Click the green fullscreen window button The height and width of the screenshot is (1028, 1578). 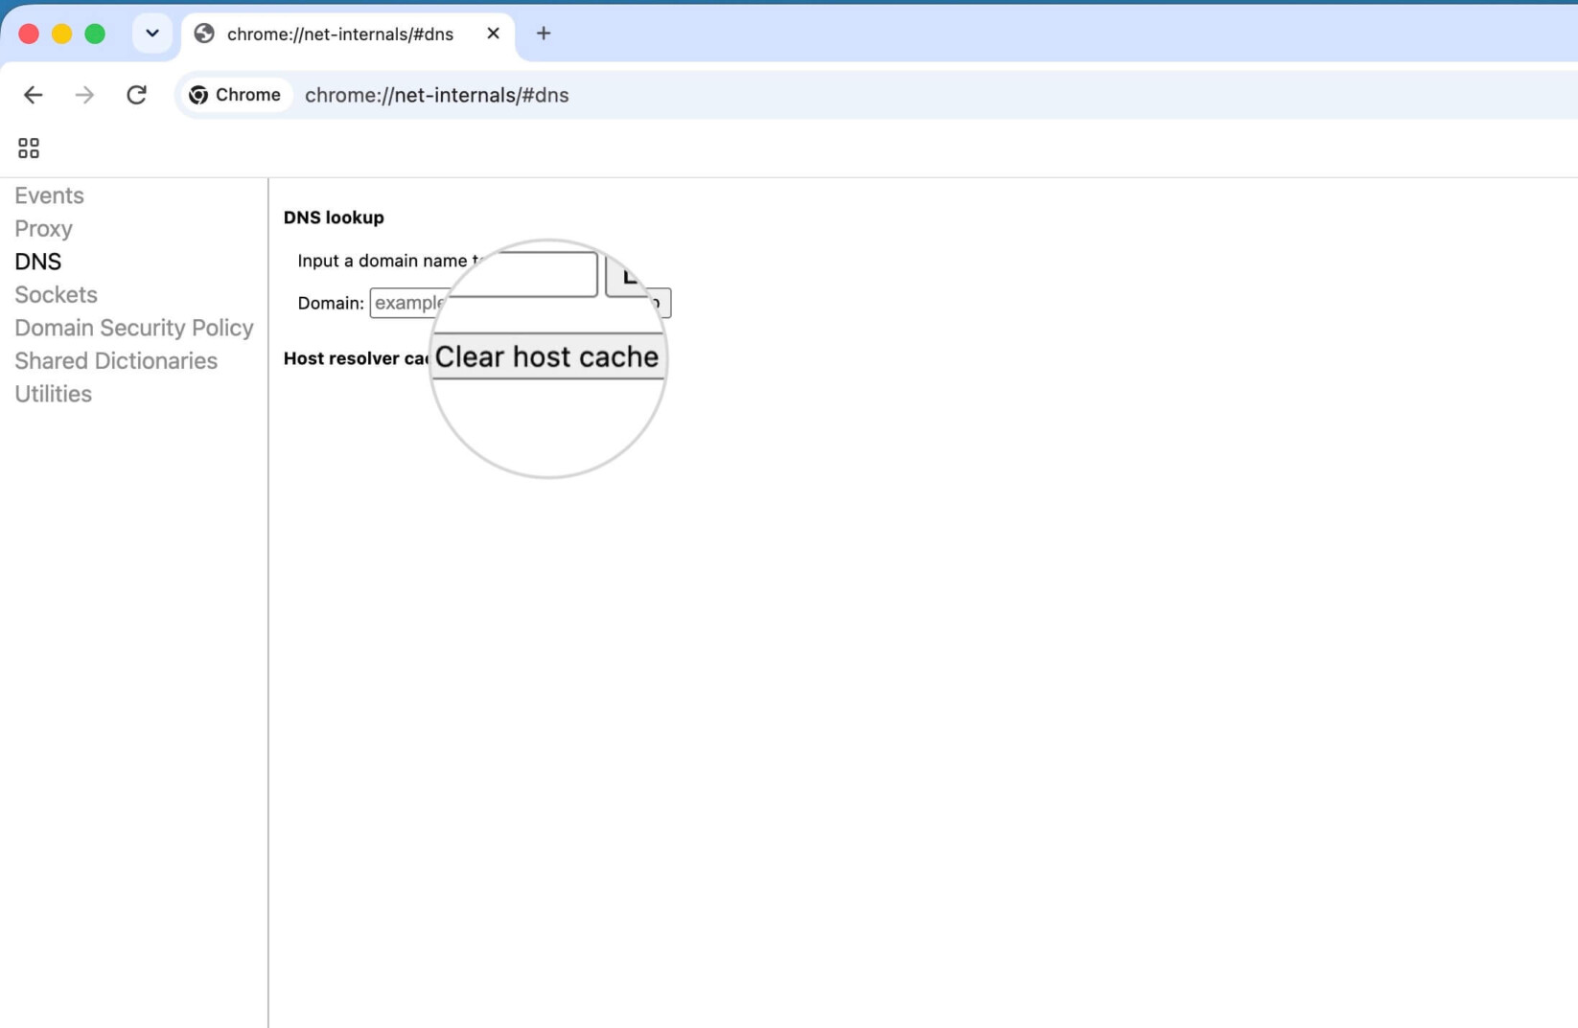click(x=94, y=34)
